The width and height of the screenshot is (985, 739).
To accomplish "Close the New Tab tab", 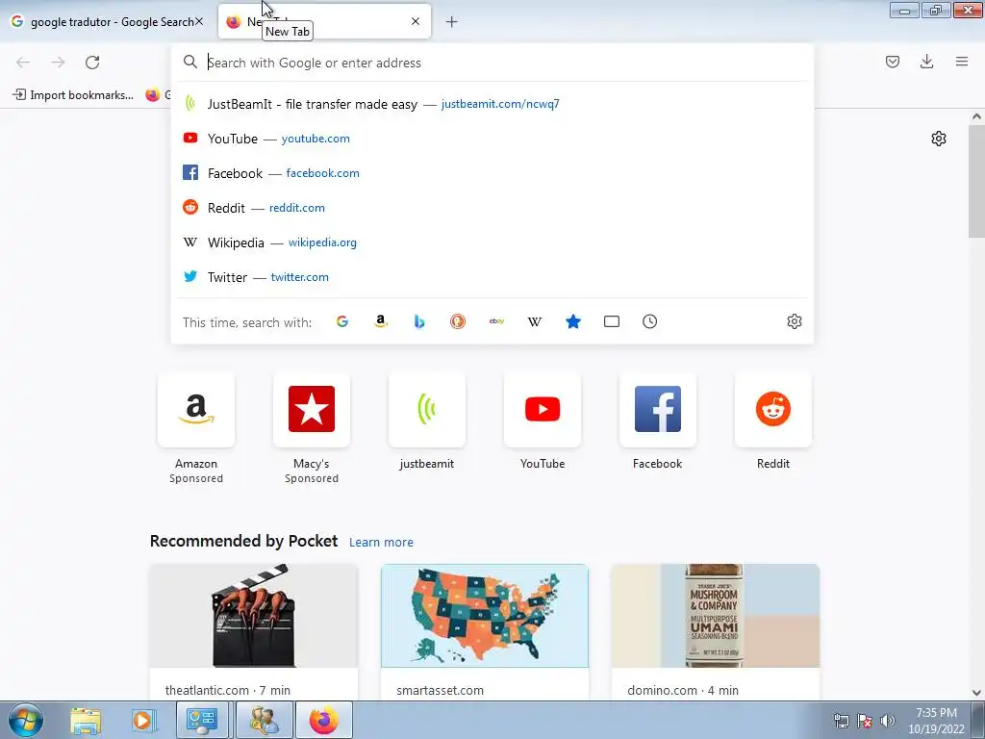I will [x=416, y=21].
